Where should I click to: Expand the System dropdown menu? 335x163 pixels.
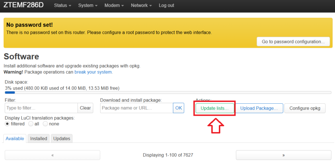click(x=88, y=6)
